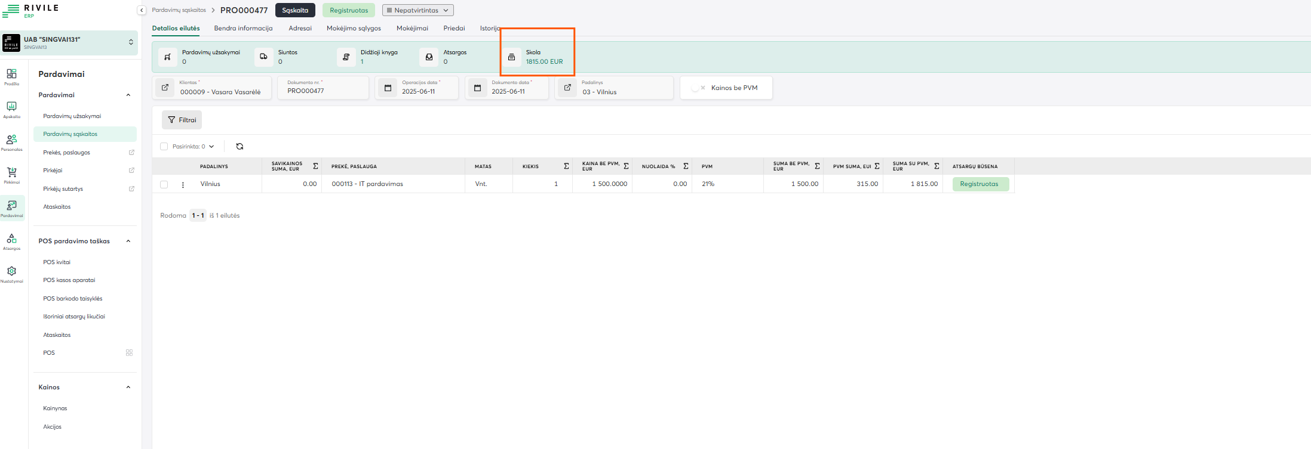This screenshot has width=1311, height=449.
Task: Open the Personalas sidebar icon
Action: pyautogui.click(x=11, y=140)
